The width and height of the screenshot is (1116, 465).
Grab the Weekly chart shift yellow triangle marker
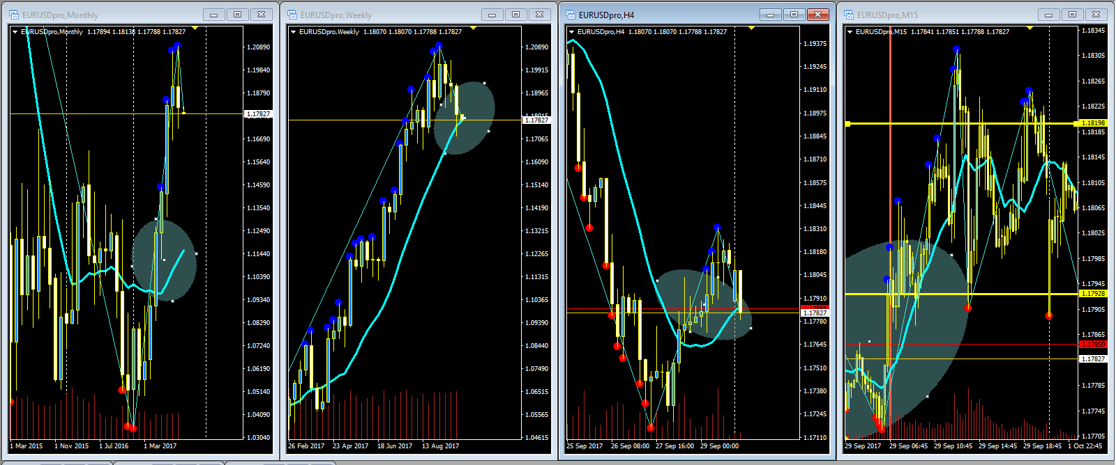point(473,28)
